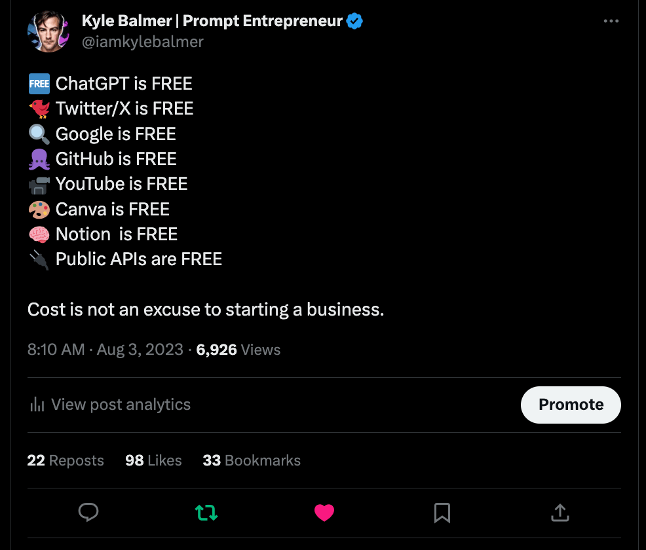Viewport: 646px width, 550px height.
Task: Open the Kyle Balmer display name
Action: coord(212,21)
